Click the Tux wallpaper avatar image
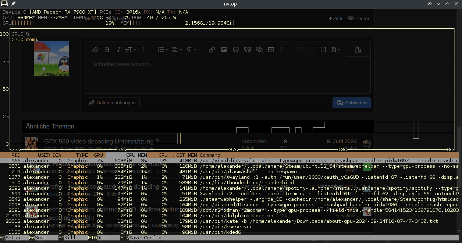The height and width of the screenshot is (243, 462). coord(51,59)
